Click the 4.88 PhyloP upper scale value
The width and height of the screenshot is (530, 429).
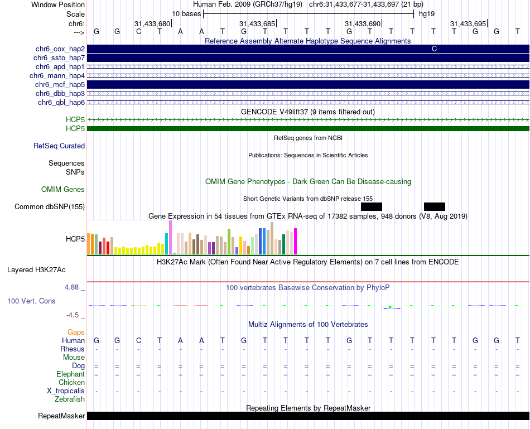(x=71, y=287)
